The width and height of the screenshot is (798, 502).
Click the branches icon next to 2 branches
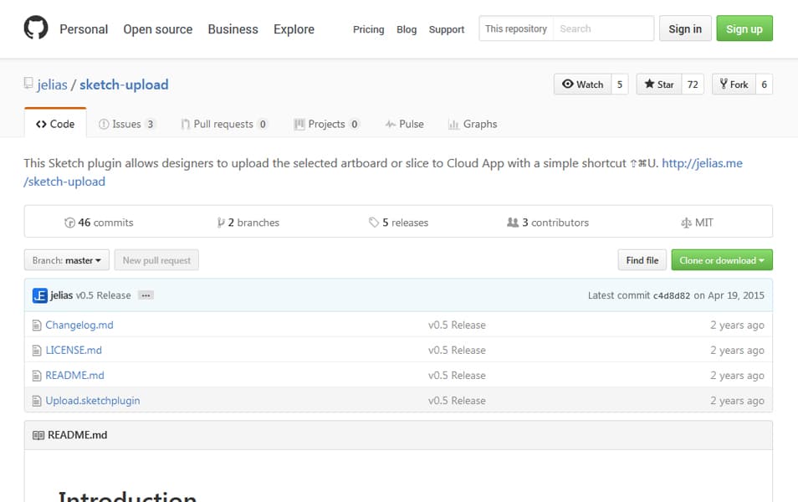[221, 223]
